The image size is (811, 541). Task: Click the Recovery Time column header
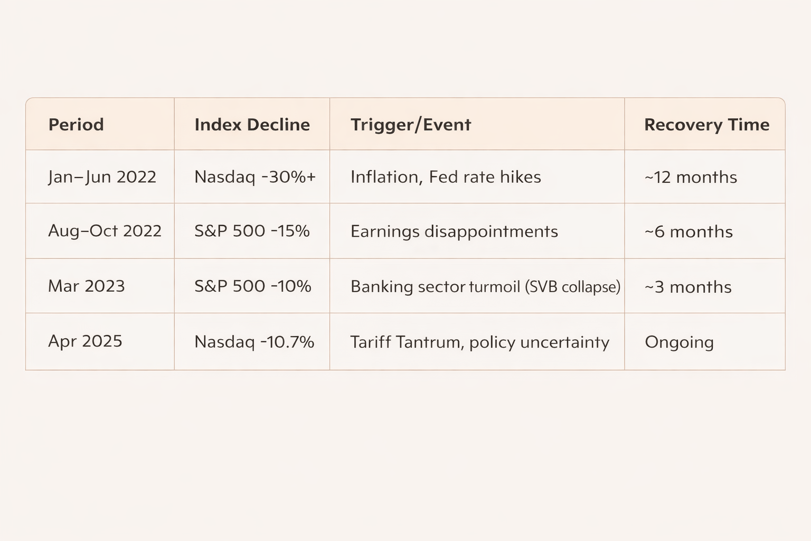pos(706,125)
